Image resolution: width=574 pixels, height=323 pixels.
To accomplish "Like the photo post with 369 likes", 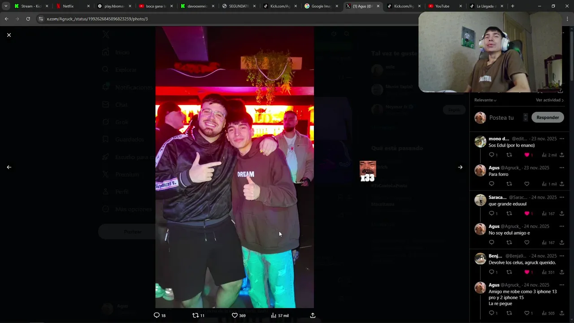I will tap(239, 315).
